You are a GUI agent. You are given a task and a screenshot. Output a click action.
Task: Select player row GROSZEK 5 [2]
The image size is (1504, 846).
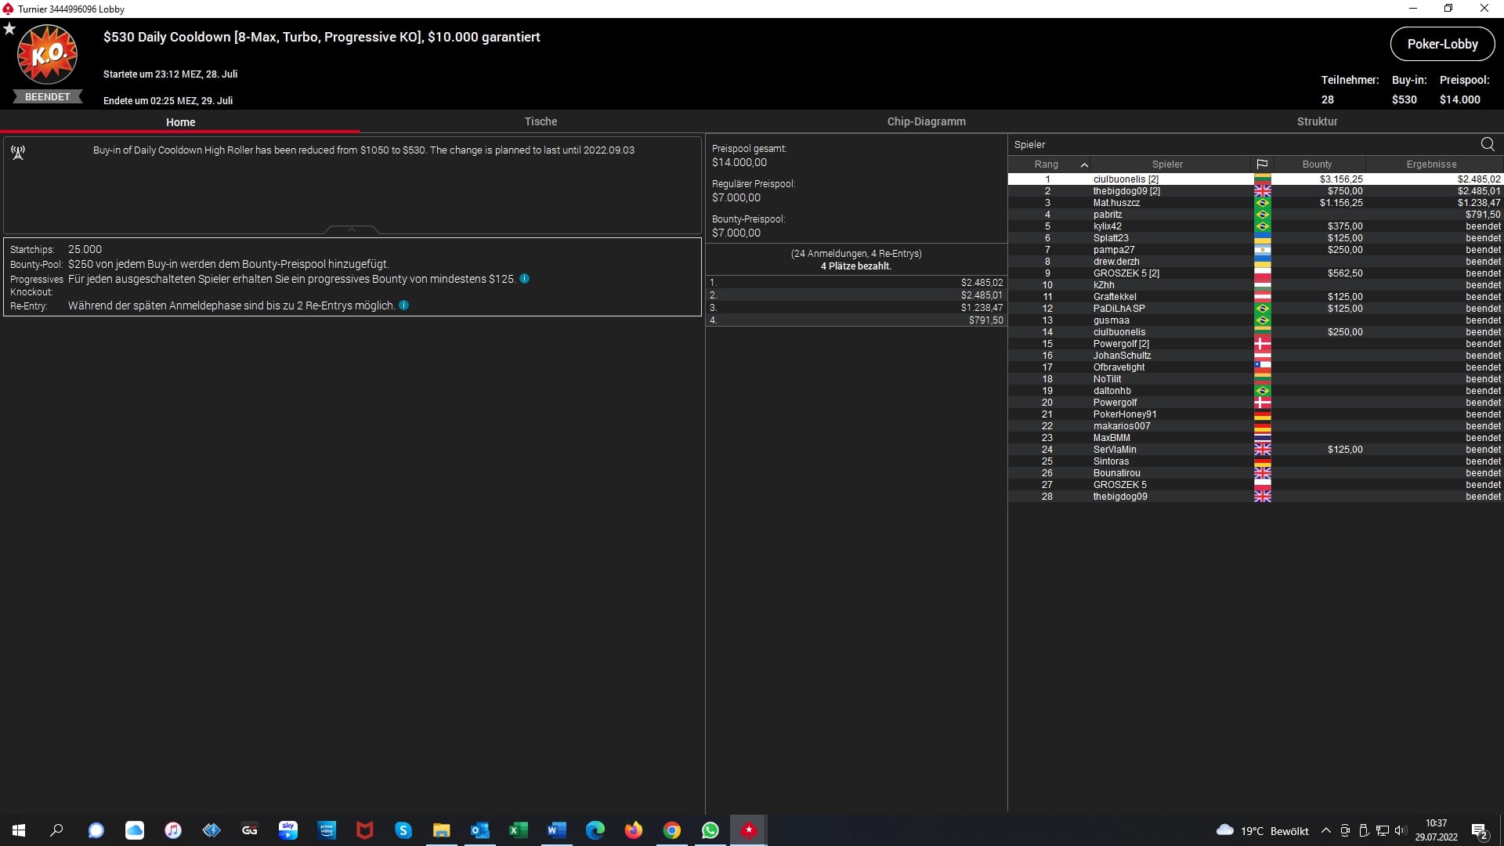coord(1256,273)
